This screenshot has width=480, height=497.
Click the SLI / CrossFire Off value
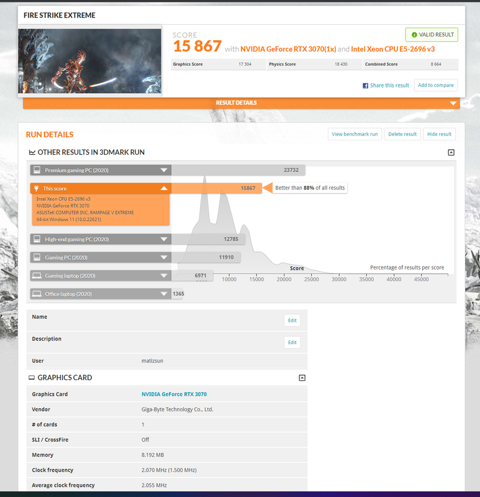pyautogui.click(x=145, y=440)
